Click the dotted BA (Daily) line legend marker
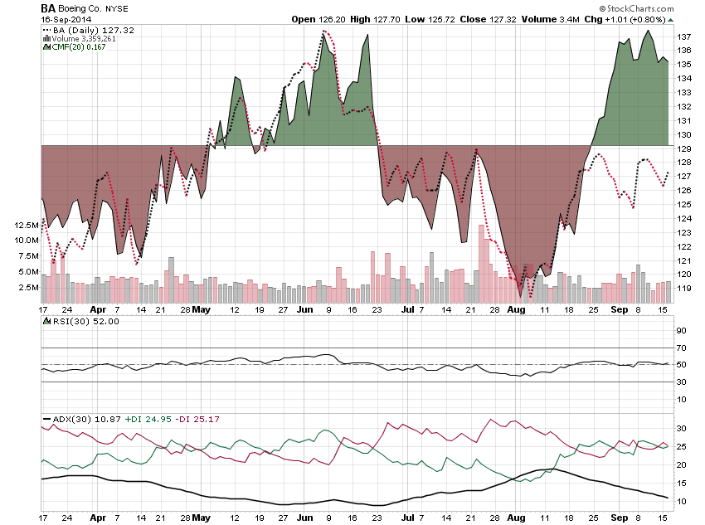The height and width of the screenshot is (525, 705). [x=46, y=30]
